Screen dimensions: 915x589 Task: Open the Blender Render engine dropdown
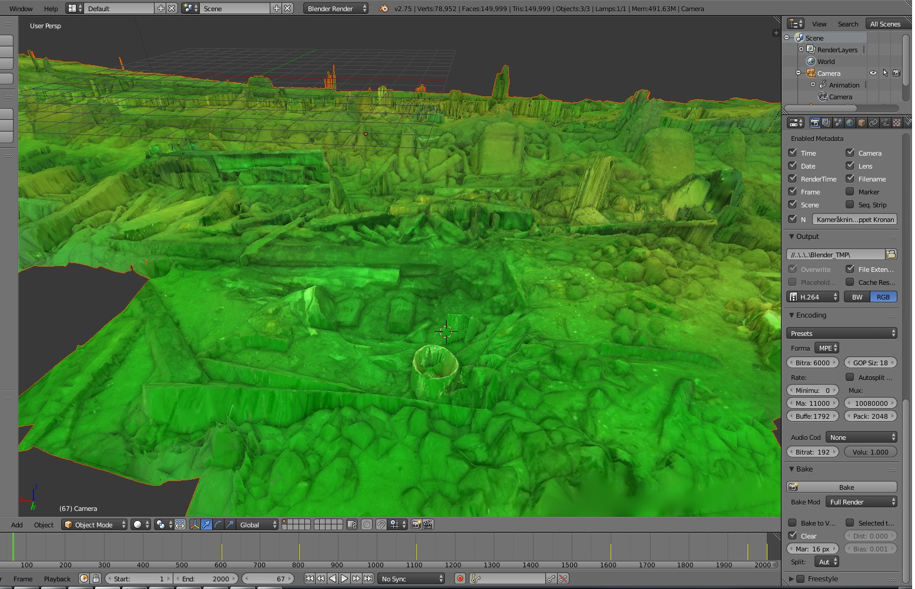point(336,8)
